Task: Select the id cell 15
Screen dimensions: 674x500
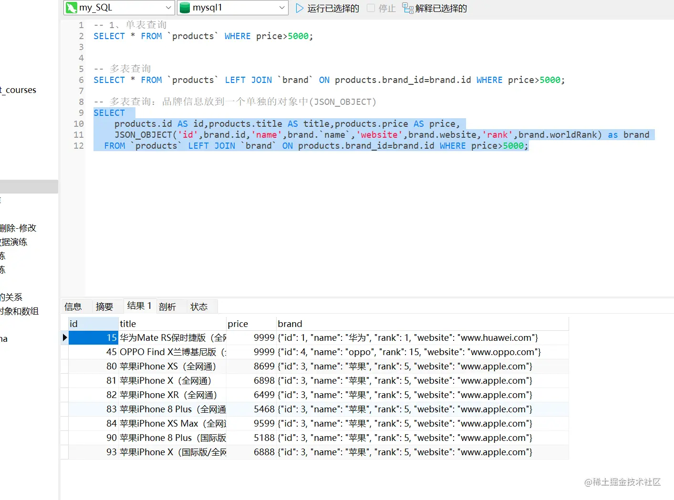Action: tap(93, 337)
